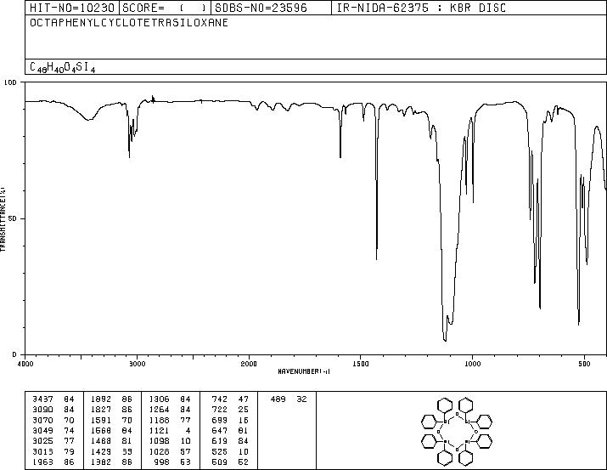Screen dimensions: 607x470
Task: Click the broad 3437 band on the spectrum
Action: coord(89,119)
